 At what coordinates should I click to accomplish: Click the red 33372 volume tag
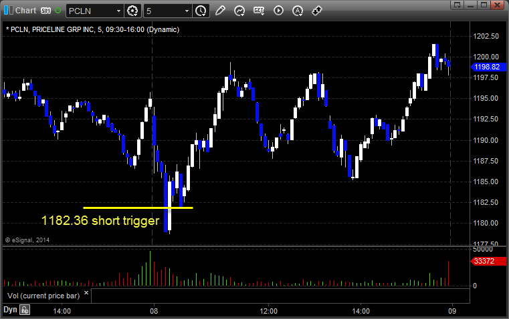(488, 261)
